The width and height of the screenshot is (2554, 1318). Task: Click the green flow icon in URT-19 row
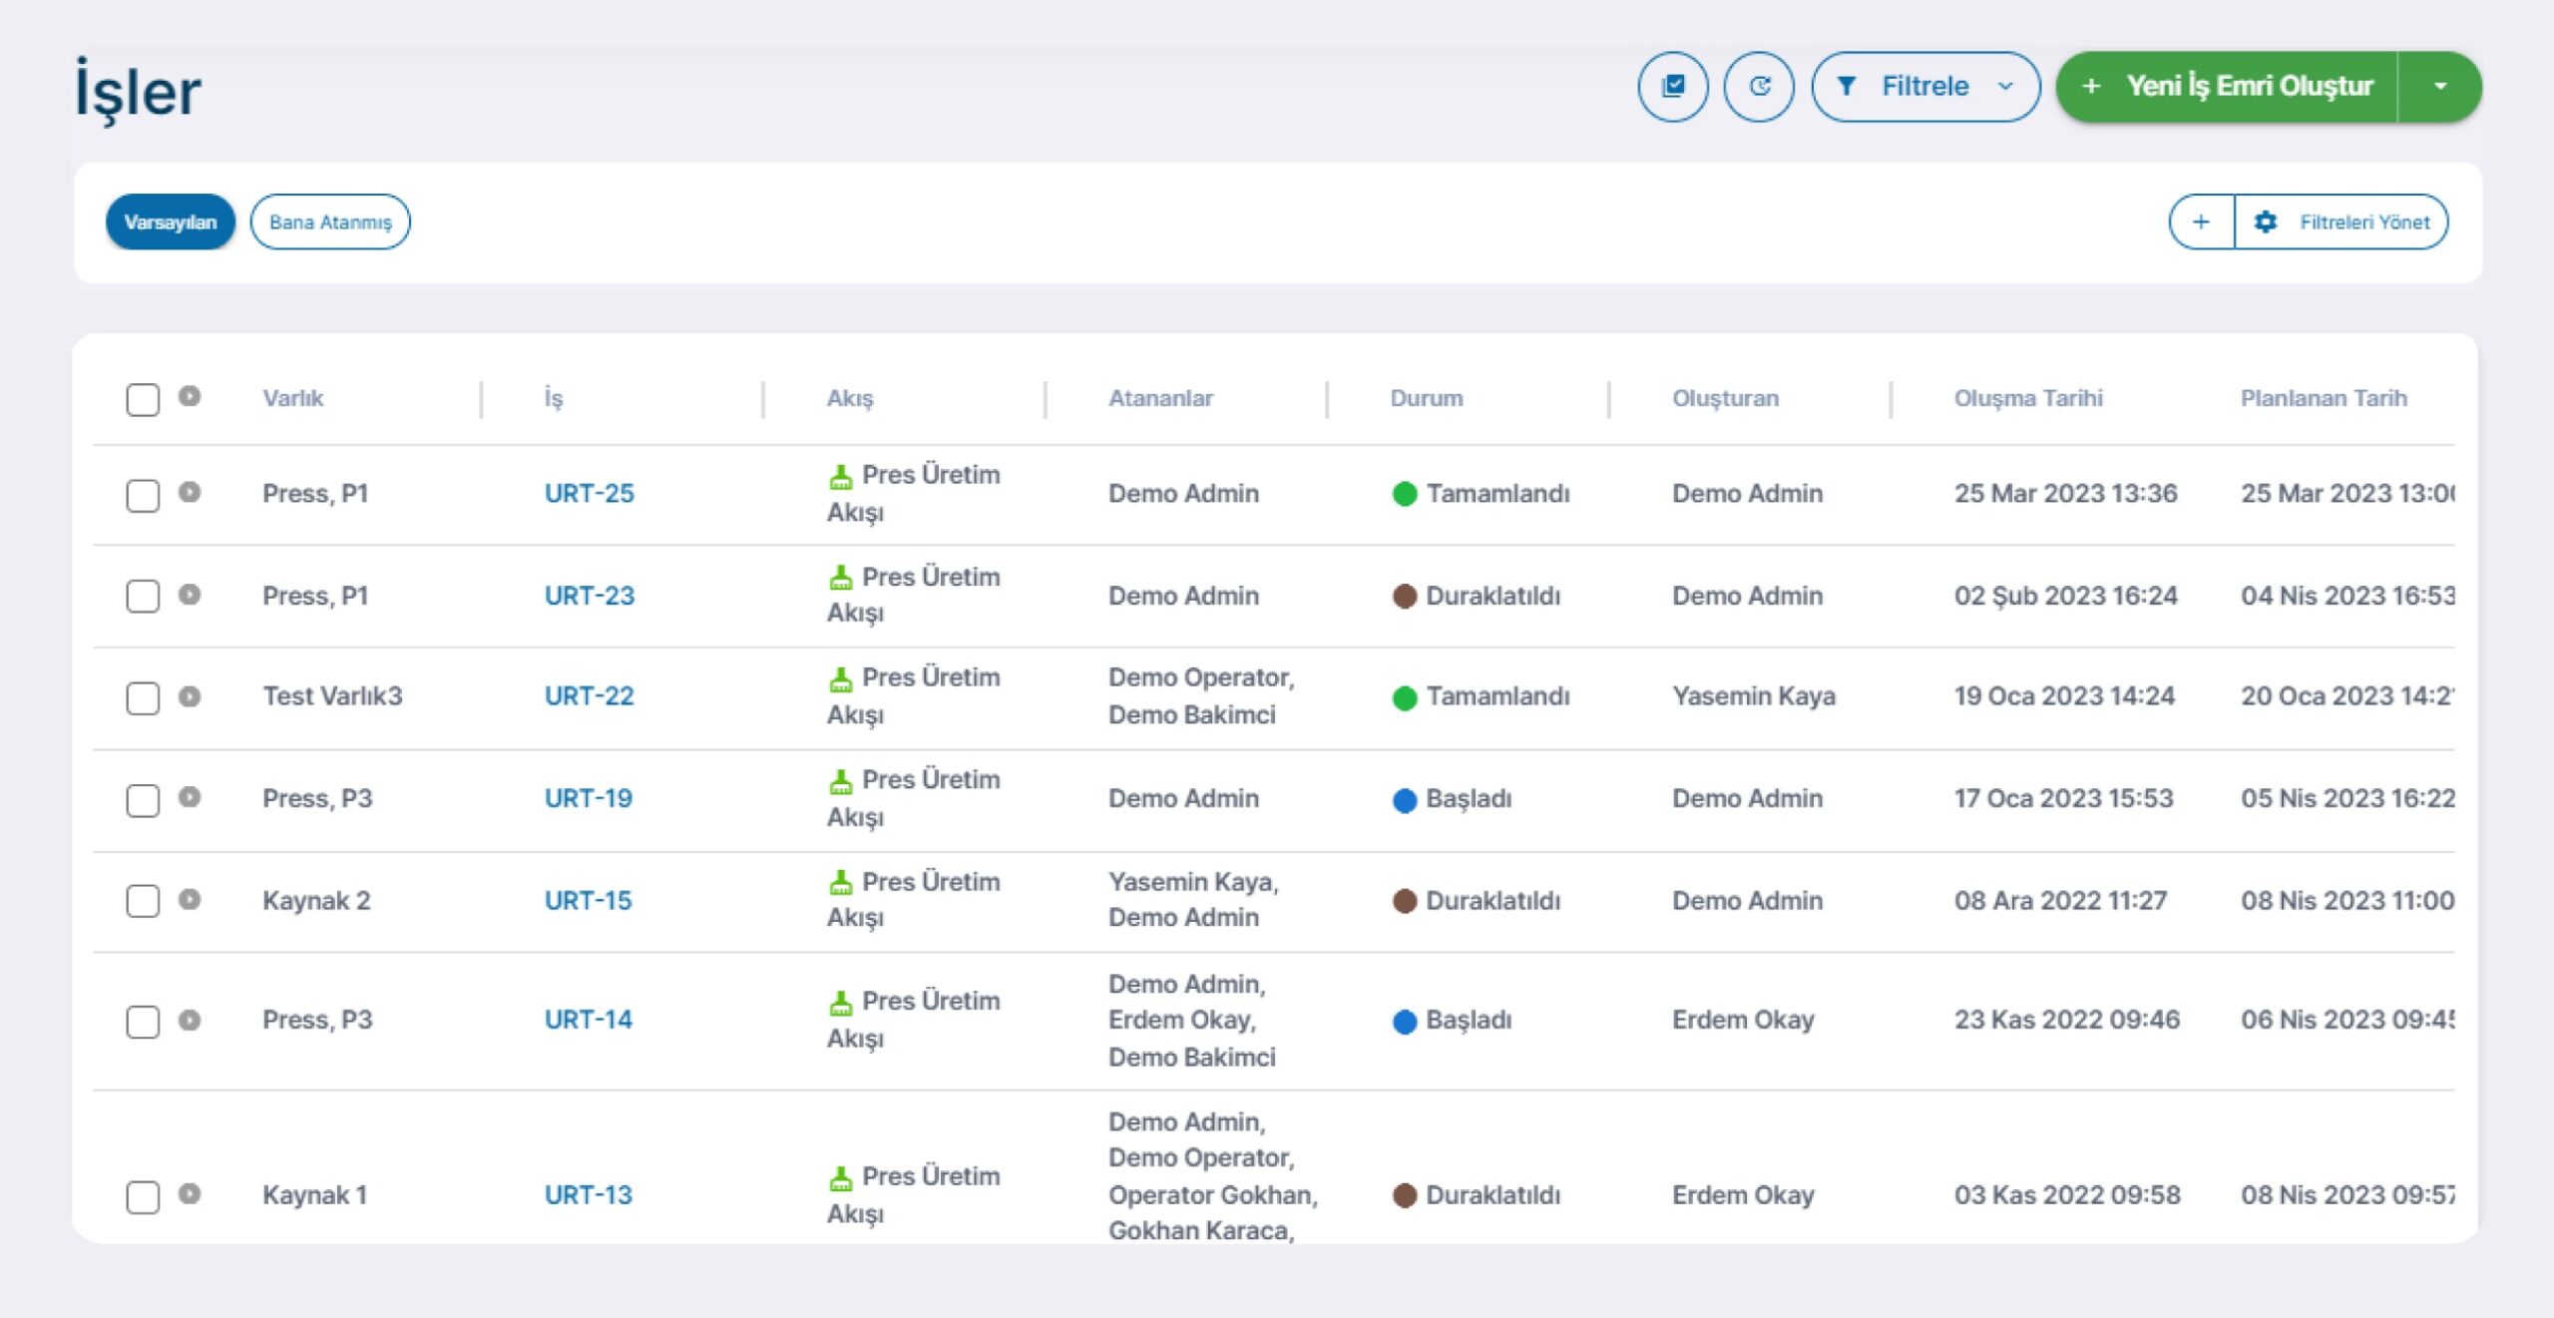[x=841, y=781]
